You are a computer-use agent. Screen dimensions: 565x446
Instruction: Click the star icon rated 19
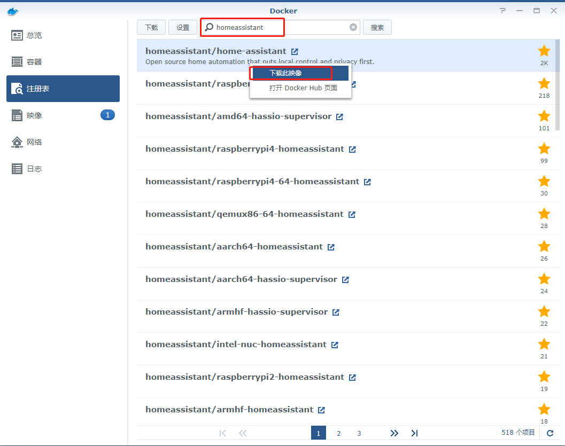tap(544, 377)
